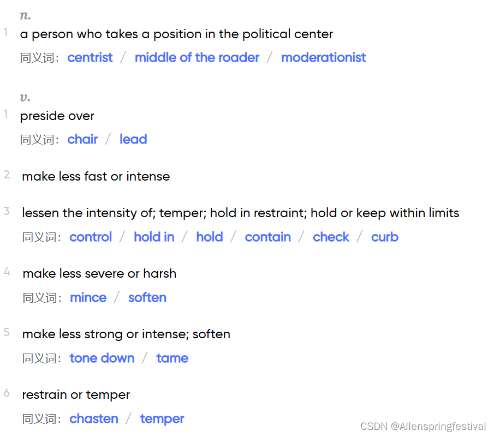
Task: Click the 'preside over' verb definition
Action: coord(57,116)
